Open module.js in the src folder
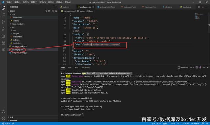The height and width of the screenshot is (125, 210). coord(17,43)
